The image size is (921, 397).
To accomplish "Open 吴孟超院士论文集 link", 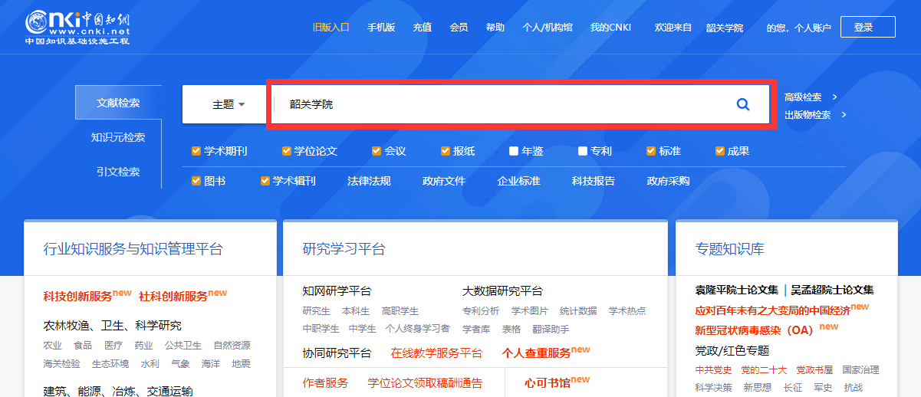I will tap(832, 290).
